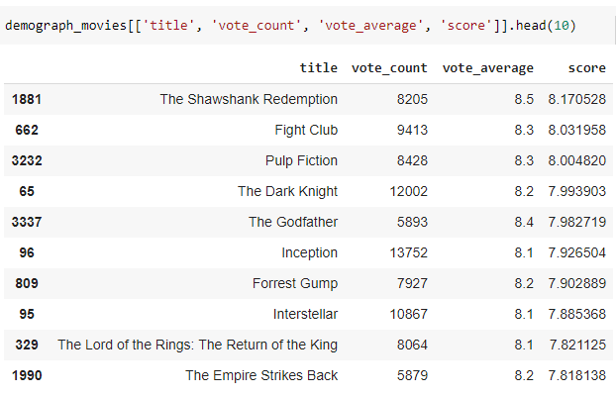The width and height of the screenshot is (616, 396).
Task: Click Pulp Fiction title cell
Action: [301, 160]
